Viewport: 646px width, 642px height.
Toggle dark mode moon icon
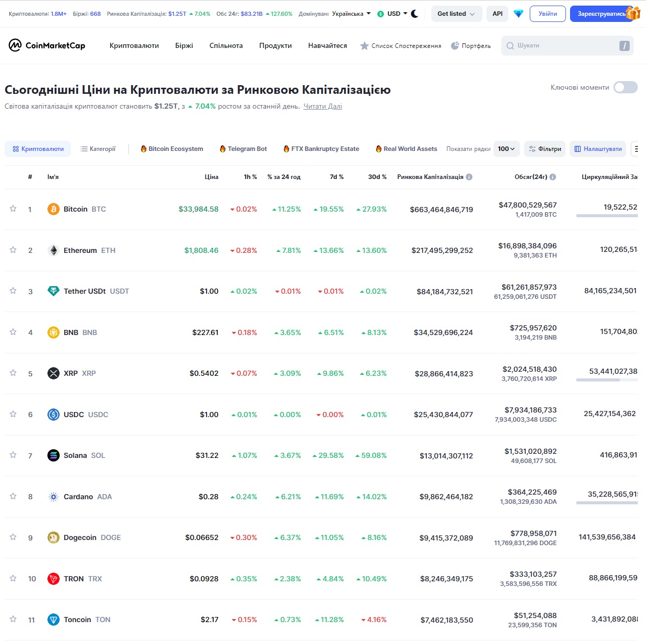tap(415, 14)
